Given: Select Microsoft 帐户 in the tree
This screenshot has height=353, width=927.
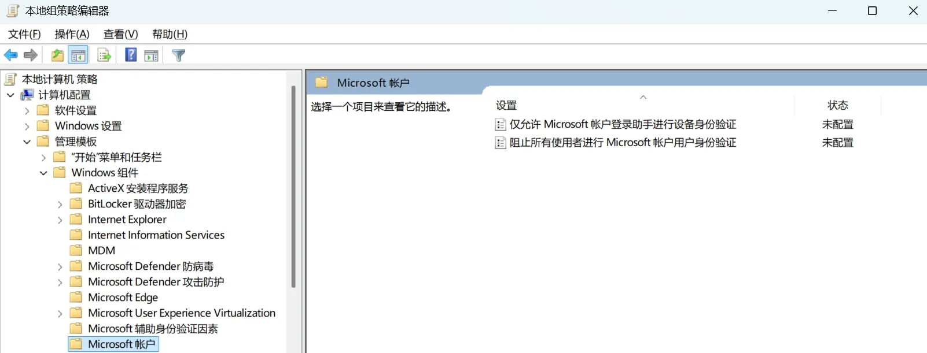Looking at the screenshot, I should click(122, 344).
